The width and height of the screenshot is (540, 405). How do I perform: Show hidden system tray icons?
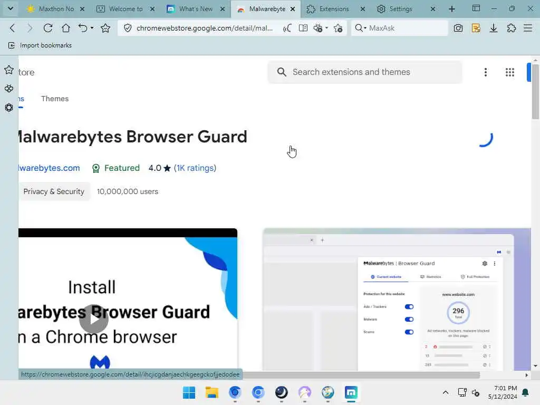point(445,392)
